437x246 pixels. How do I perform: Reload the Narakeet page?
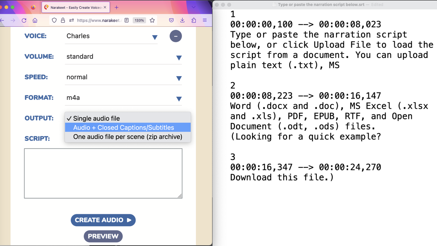tap(24, 20)
